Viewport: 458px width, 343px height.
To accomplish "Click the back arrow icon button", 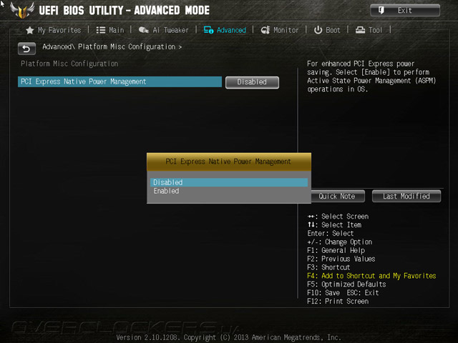I will (x=26, y=49).
